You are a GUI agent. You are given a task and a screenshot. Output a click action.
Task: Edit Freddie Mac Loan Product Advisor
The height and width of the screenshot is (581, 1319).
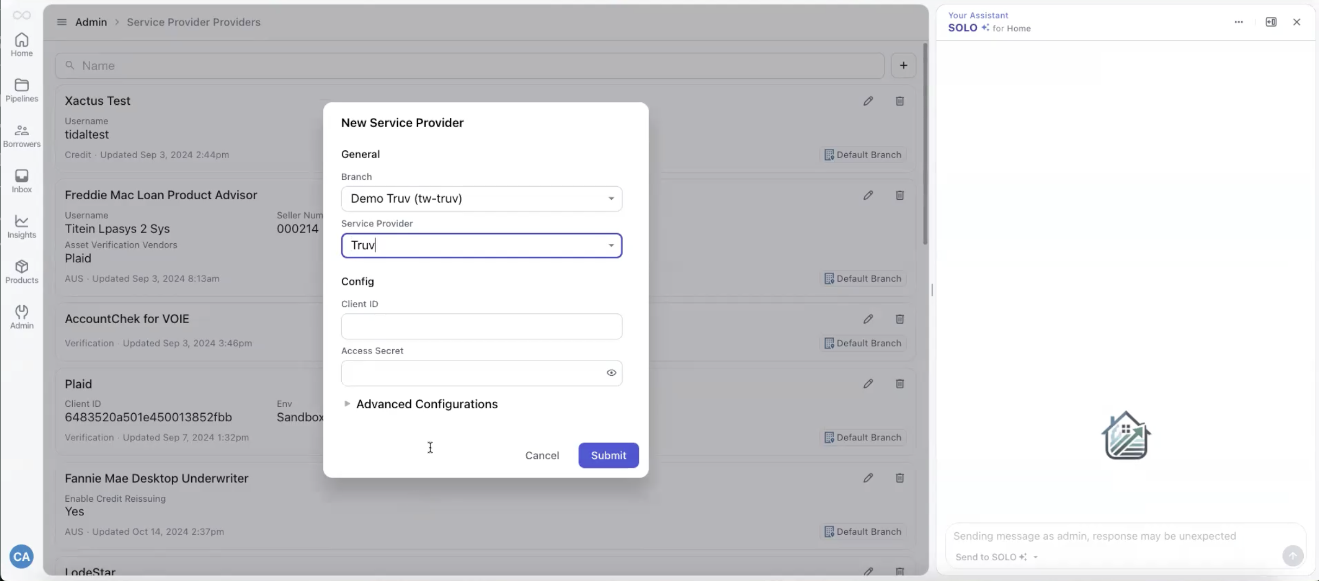868,195
